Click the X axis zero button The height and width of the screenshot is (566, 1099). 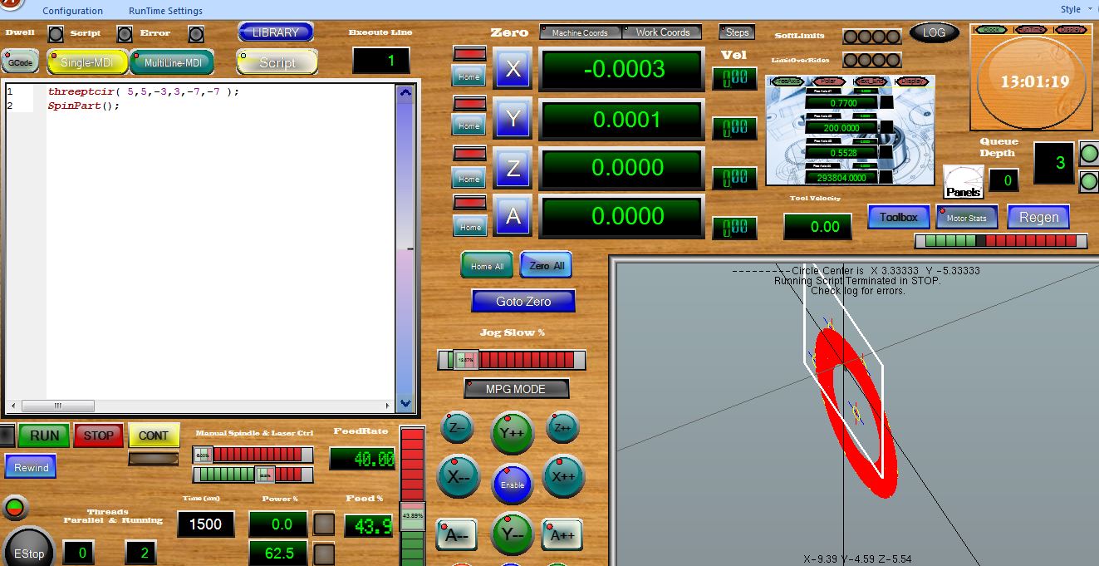click(x=513, y=69)
